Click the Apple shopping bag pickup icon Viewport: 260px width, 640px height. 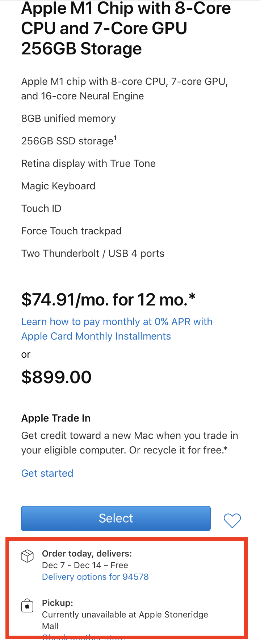tap(27, 606)
